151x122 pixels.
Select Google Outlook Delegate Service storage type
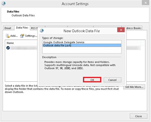(x=82, y=42)
